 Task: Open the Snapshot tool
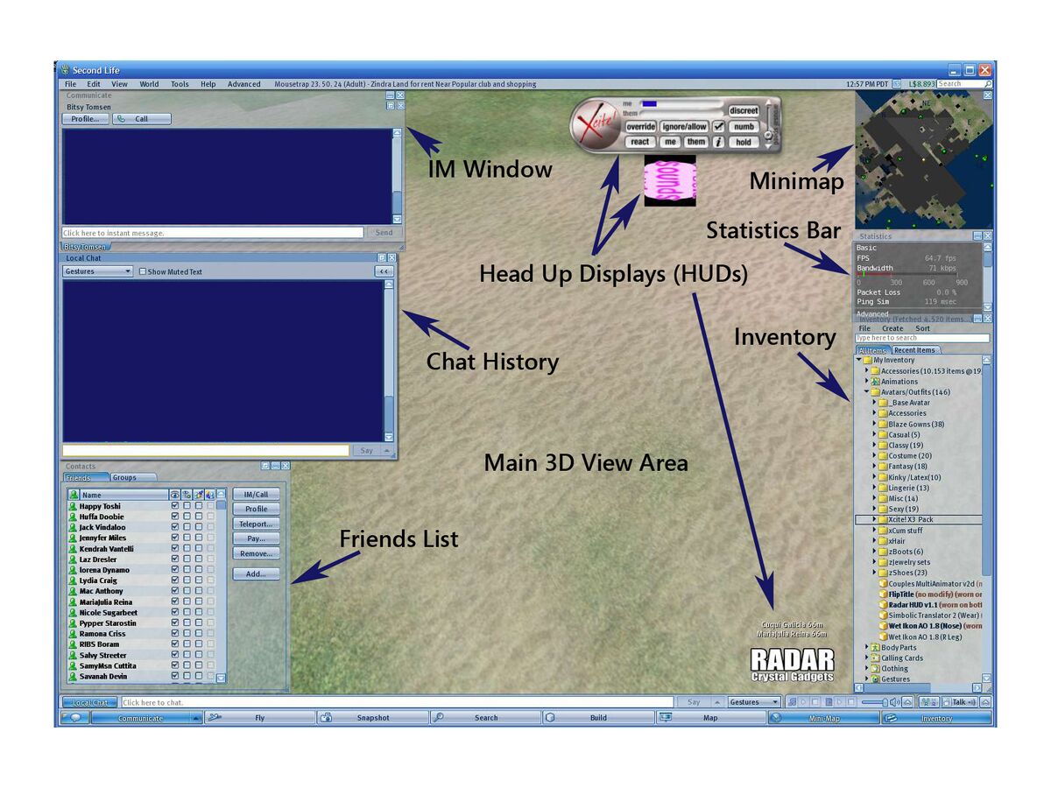click(372, 717)
